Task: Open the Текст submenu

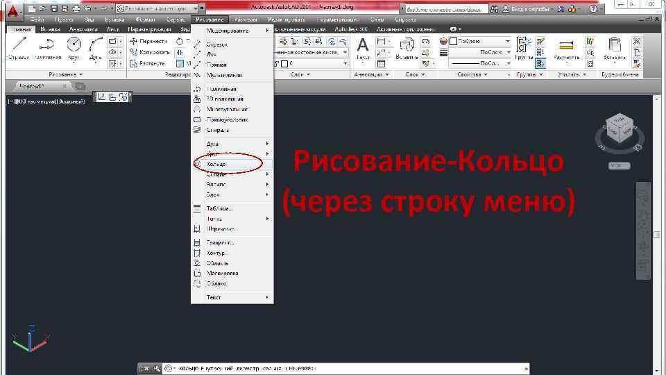Action: 232,298
